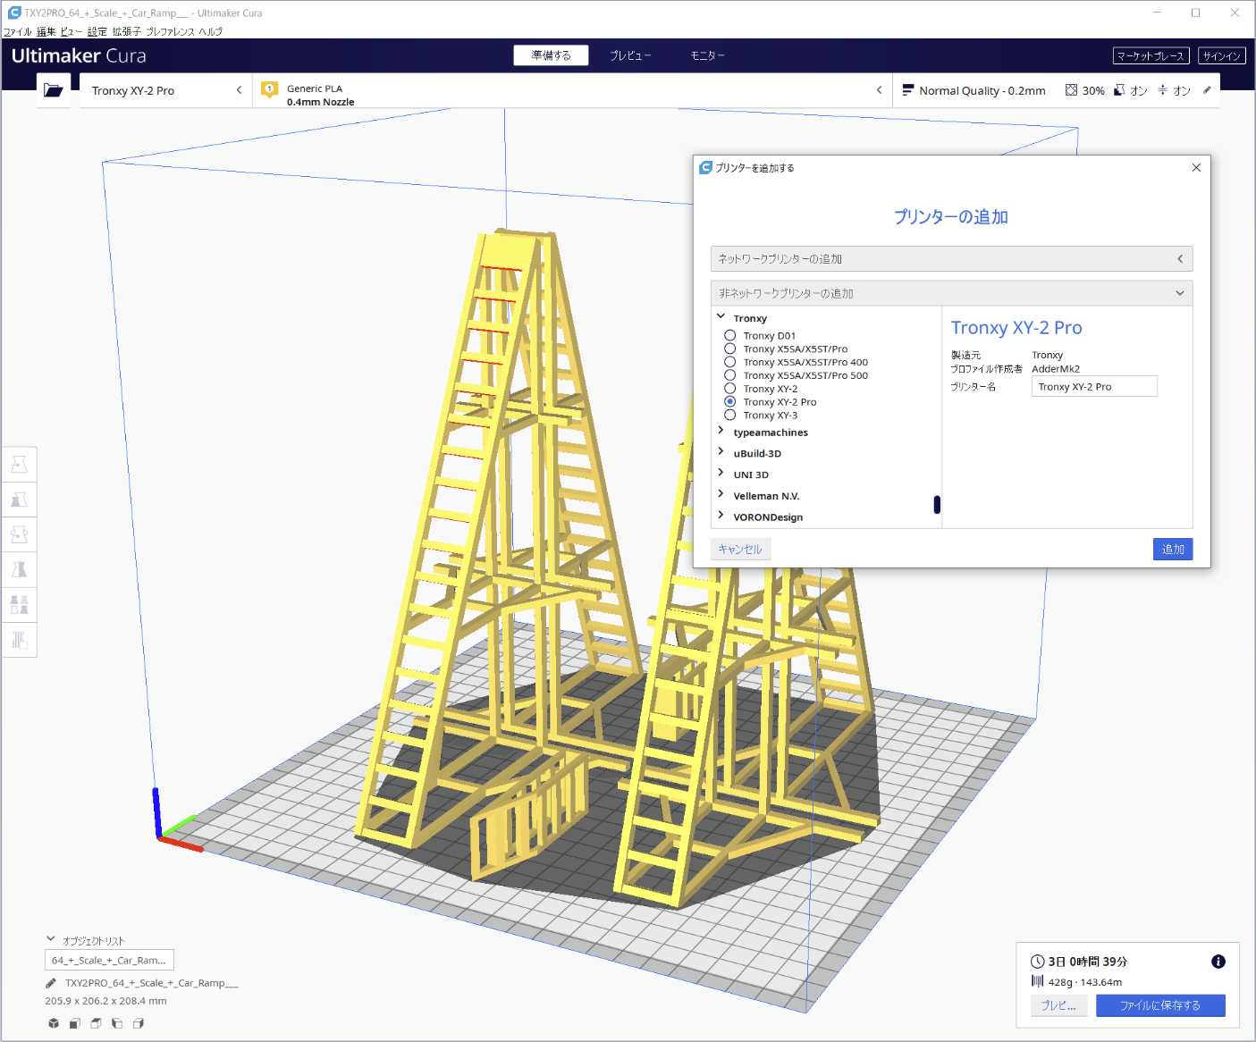Image resolution: width=1256 pixels, height=1042 pixels.
Task: Open the ヘルプ menu
Action: (210, 31)
